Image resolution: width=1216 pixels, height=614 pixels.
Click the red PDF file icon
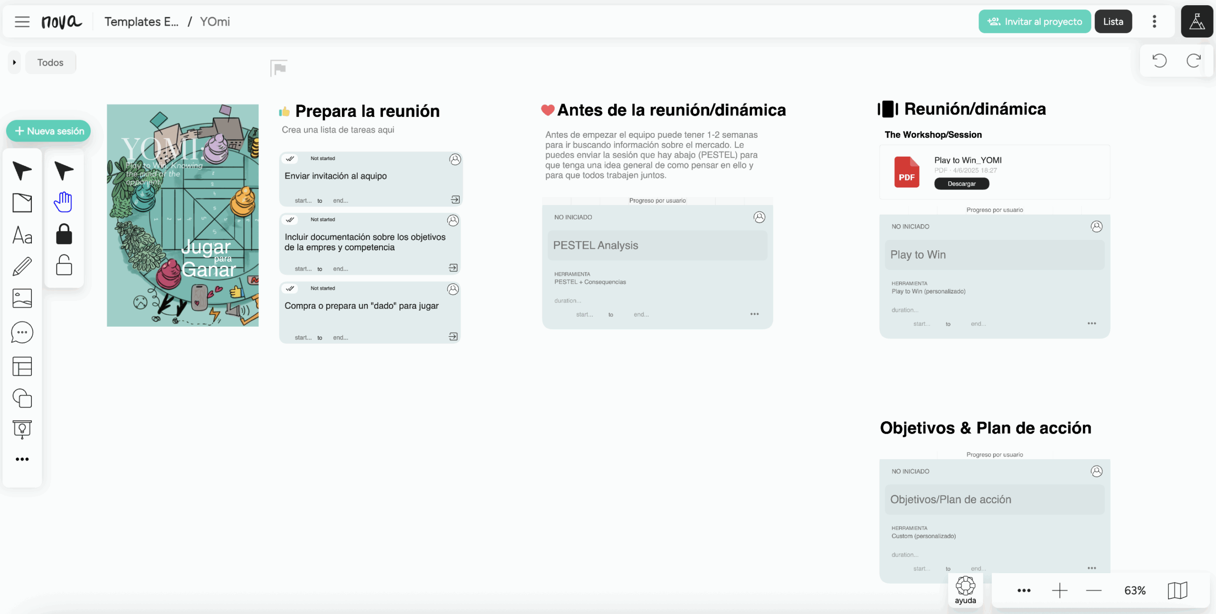(x=907, y=172)
